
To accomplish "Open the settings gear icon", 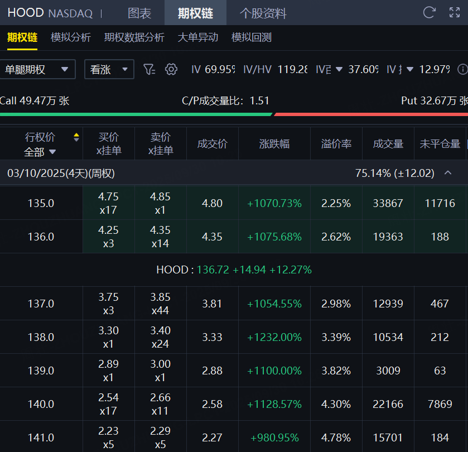I will click(x=171, y=69).
